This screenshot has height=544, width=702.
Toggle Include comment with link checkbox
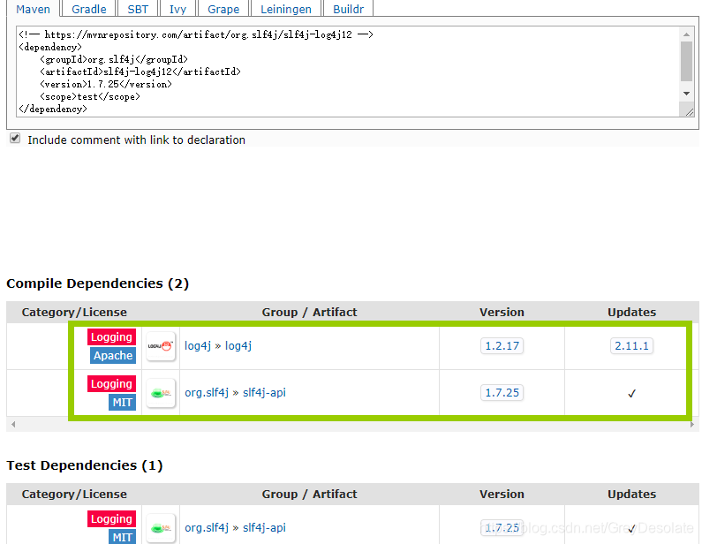pos(15,139)
